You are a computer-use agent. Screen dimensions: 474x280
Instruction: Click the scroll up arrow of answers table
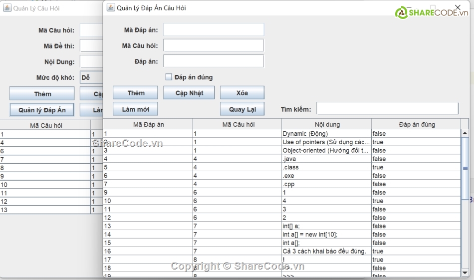coord(465,134)
